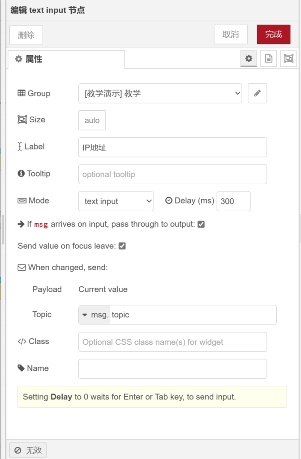Click the 属性 tab

coord(66,59)
